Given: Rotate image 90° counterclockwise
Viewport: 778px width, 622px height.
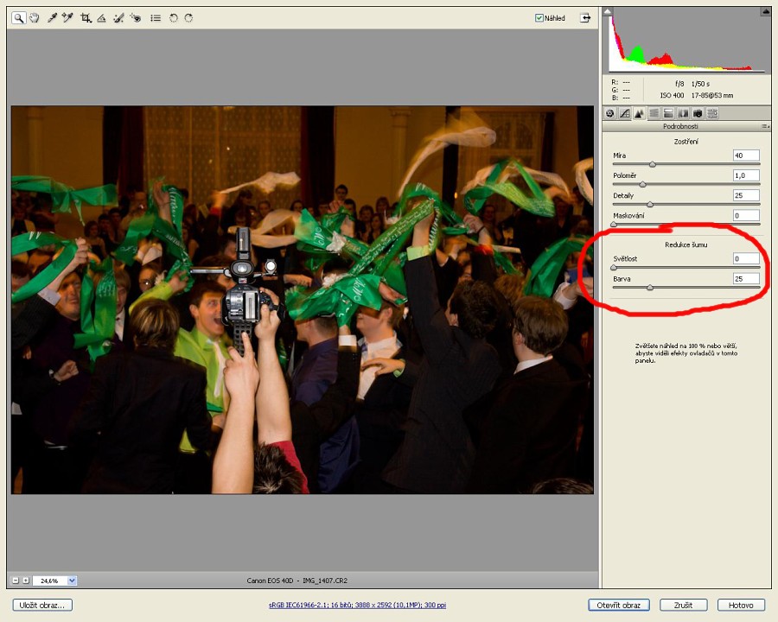Looking at the screenshot, I should pyautogui.click(x=174, y=17).
